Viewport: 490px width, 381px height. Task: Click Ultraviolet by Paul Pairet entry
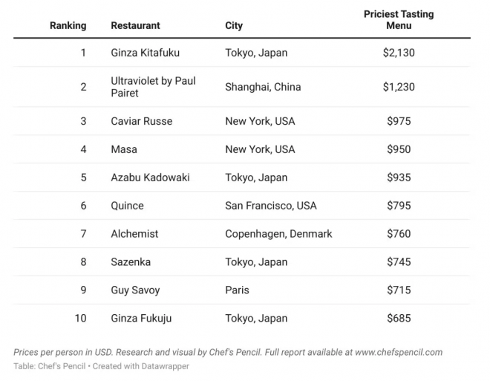pyautogui.click(x=153, y=87)
